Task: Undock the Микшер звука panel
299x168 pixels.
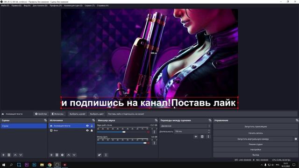Action: (156, 120)
